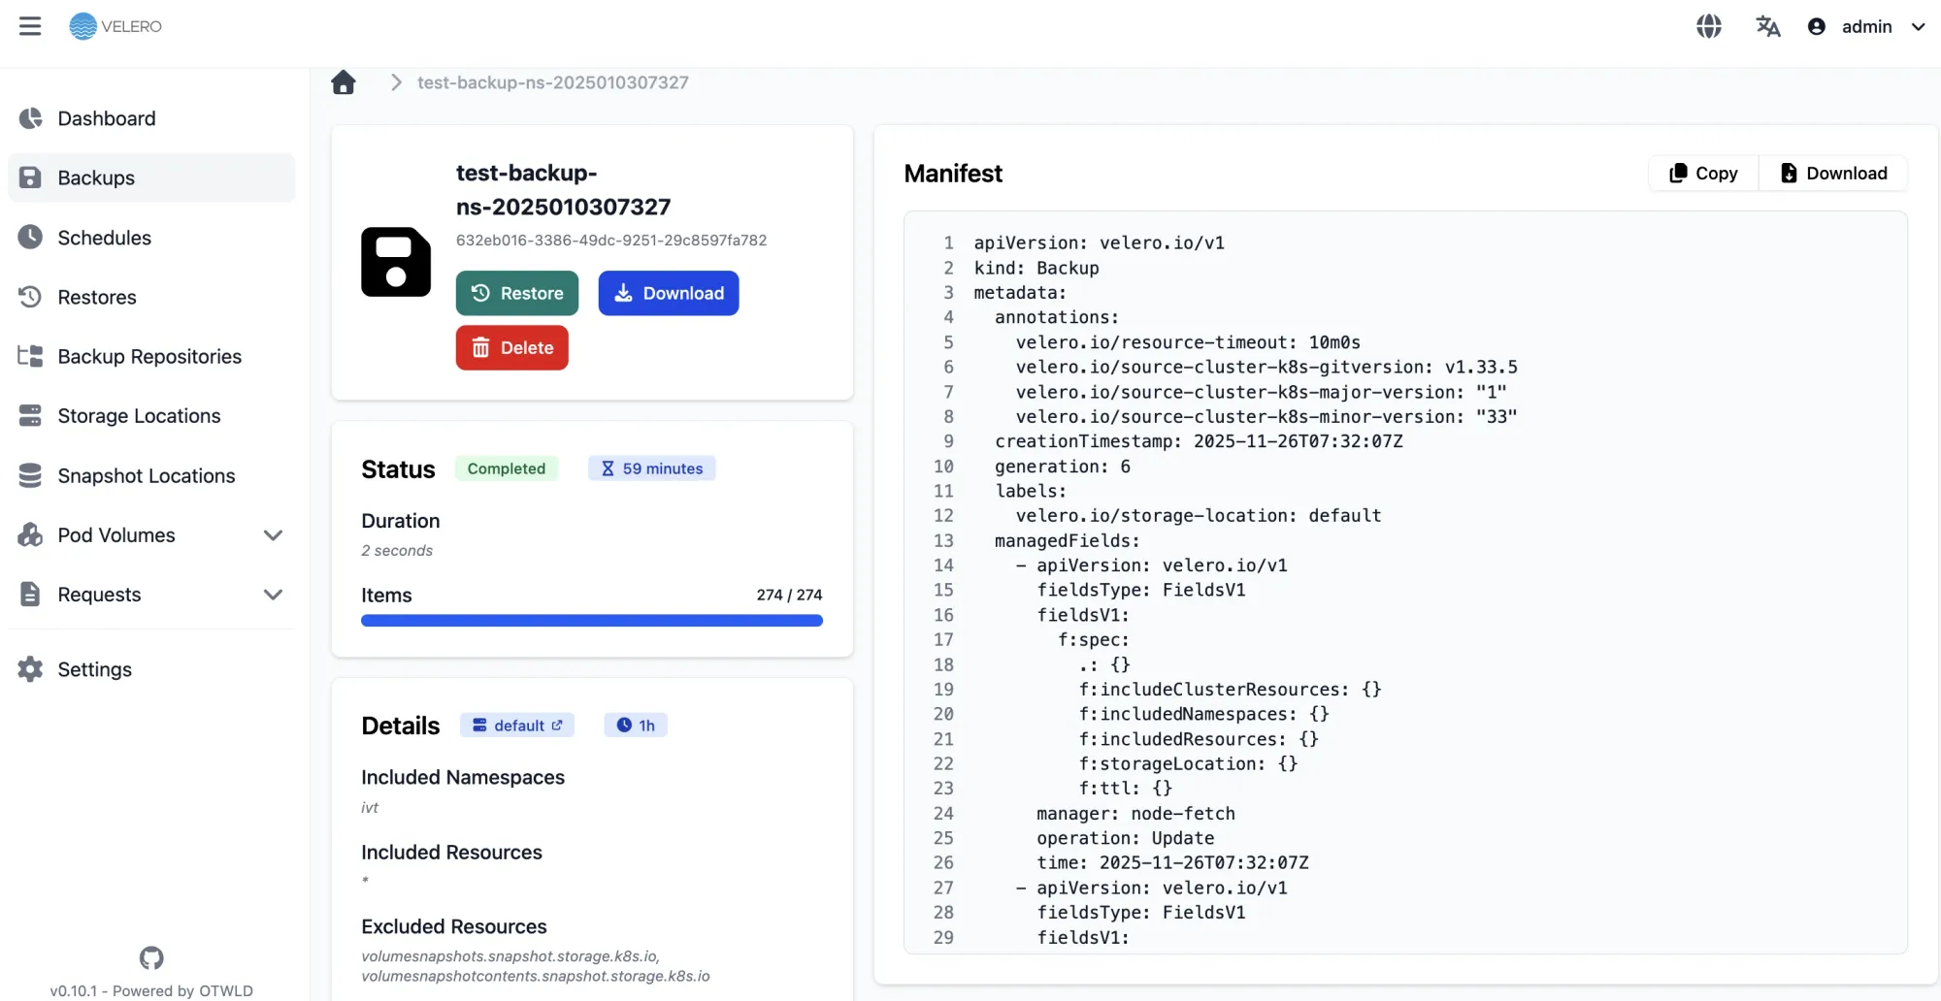
Task: Click the Backup Repositories sidebar icon
Action: (x=30, y=356)
